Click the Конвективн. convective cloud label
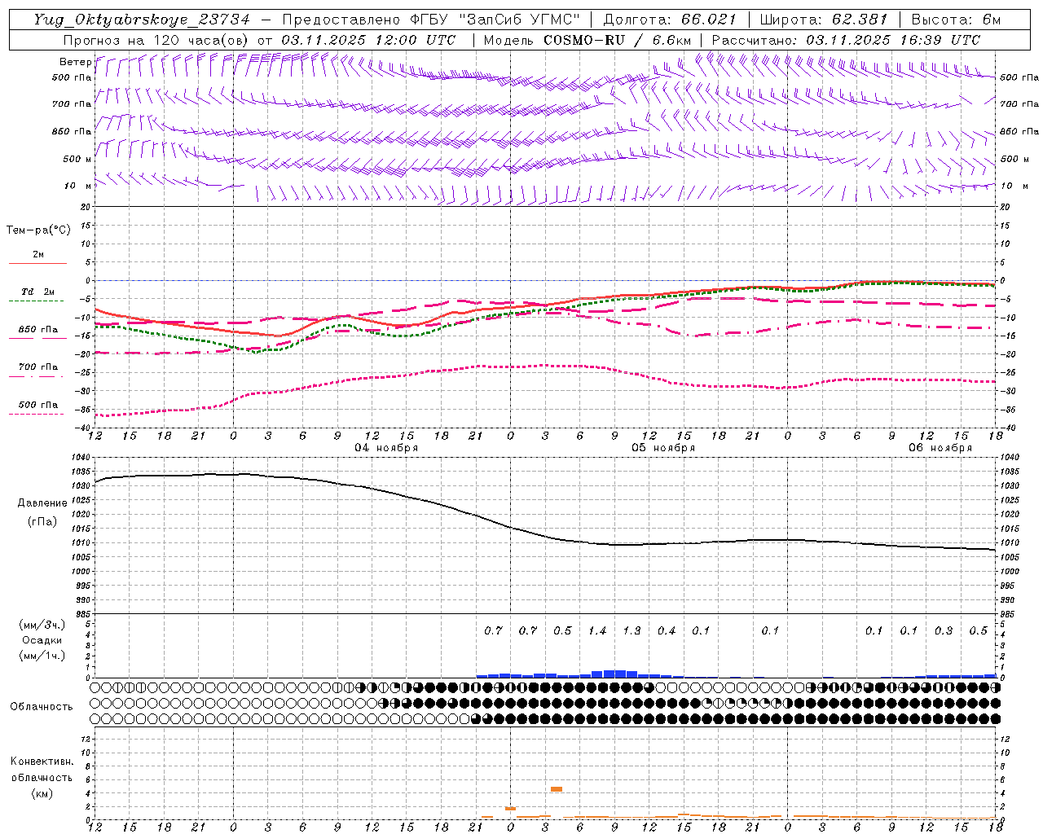The width and height of the screenshot is (1043, 834). (42, 762)
